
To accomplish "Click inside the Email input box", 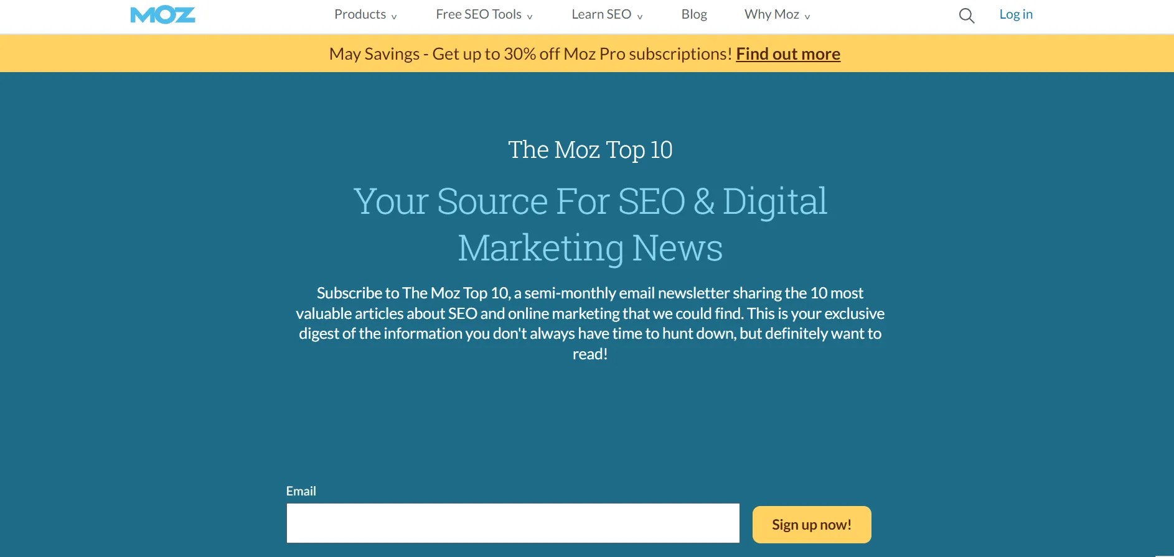I will 512,523.
